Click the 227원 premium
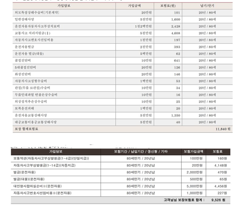The width and height of the screenshot is (236, 206). click(x=222, y=193)
